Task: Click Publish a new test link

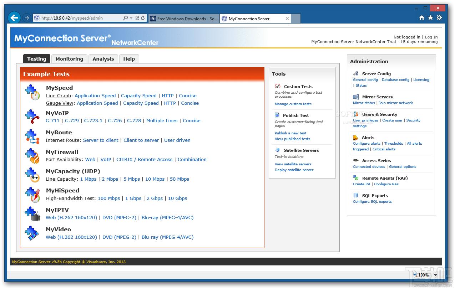Action: pyautogui.click(x=290, y=133)
